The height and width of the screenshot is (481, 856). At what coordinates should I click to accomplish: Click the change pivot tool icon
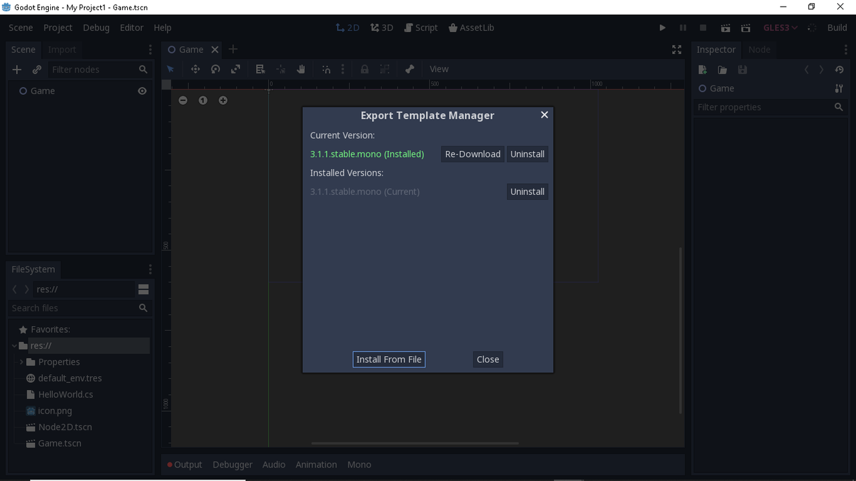tap(281, 69)
